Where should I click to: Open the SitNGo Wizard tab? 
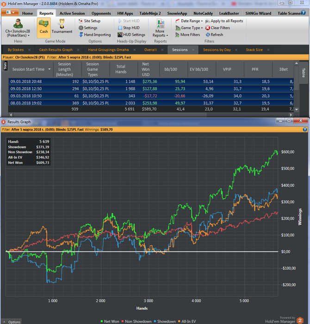pyautogui.click(x=258, y=13)
